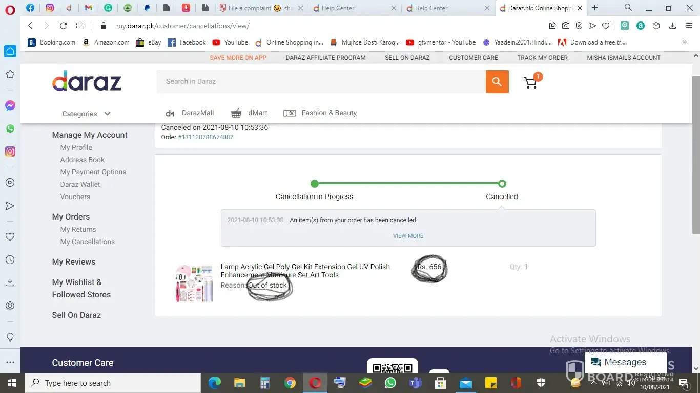The image size is (700, 393).
Task: Click the product thumbnail image
Action: pos(194,283)
